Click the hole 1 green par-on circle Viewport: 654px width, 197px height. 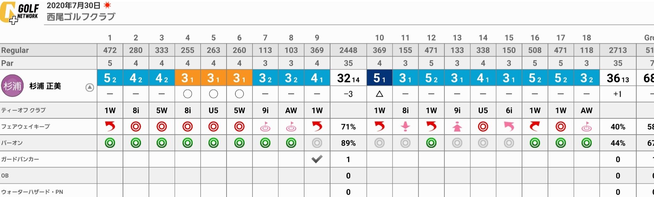pyautogui.click(x=110, y=143)
